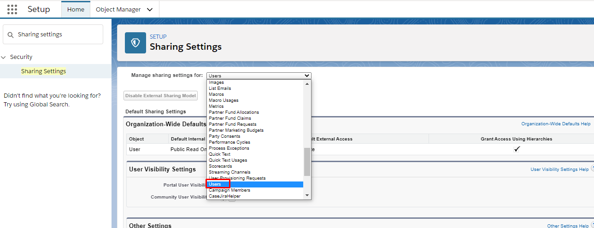Select Campaign Members option
Screen dimensions: 594x228
coord(255,190)
